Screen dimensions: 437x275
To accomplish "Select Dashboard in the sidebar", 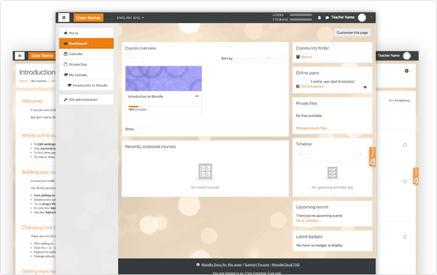I will tap(86, 44).
